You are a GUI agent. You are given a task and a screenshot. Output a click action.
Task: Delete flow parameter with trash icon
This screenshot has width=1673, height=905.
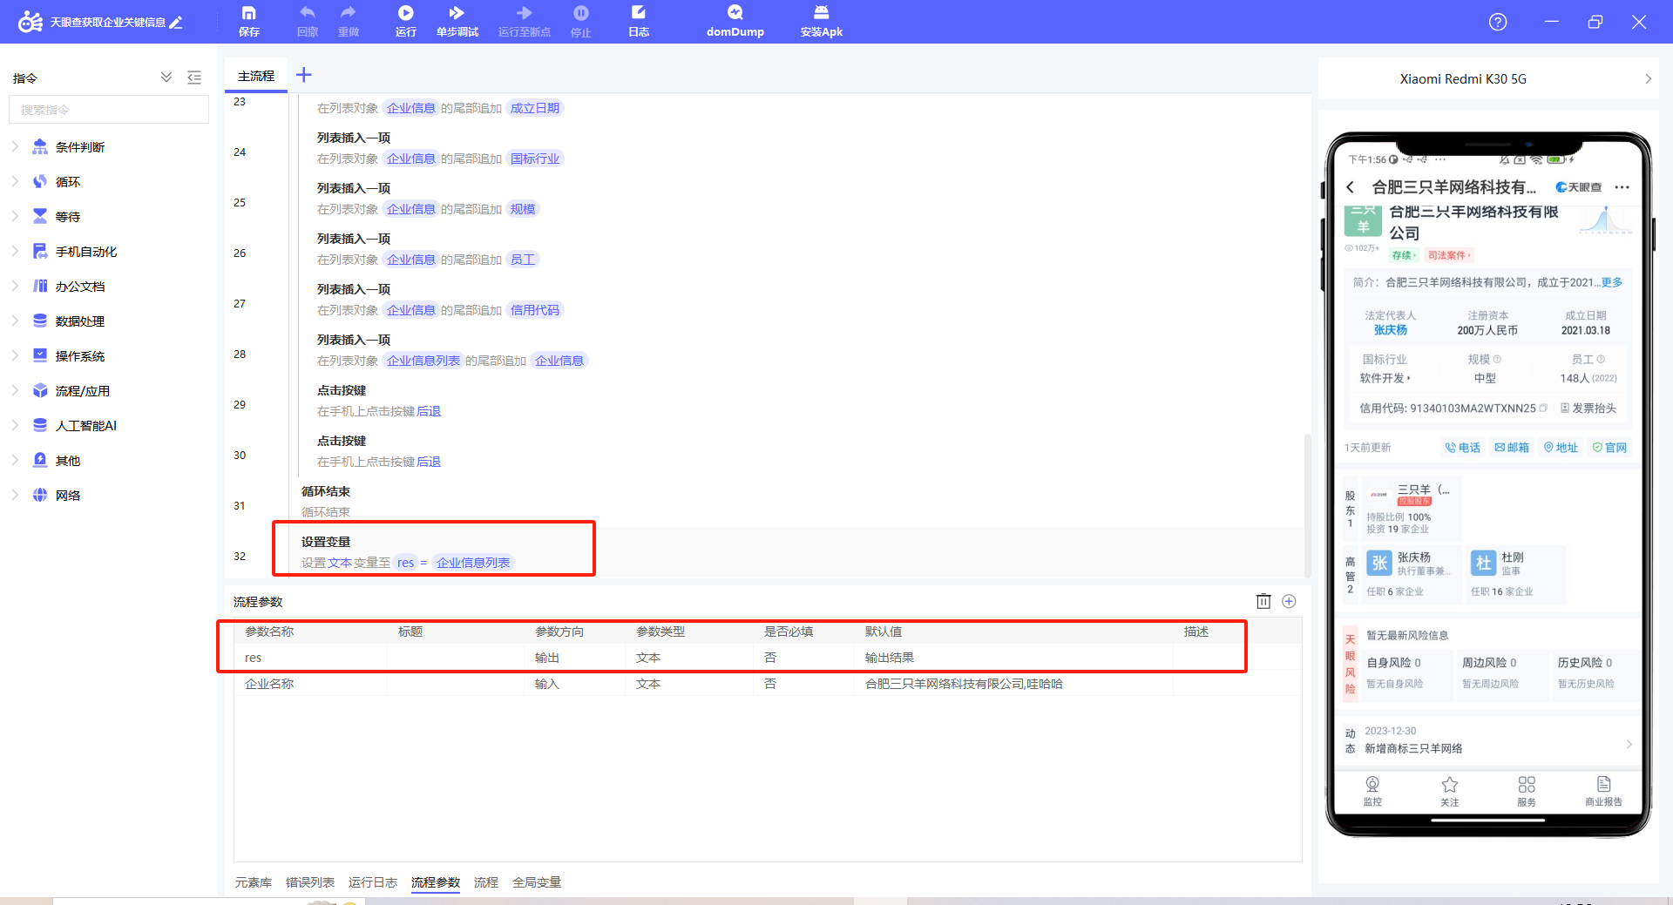tap(1263, 601)
